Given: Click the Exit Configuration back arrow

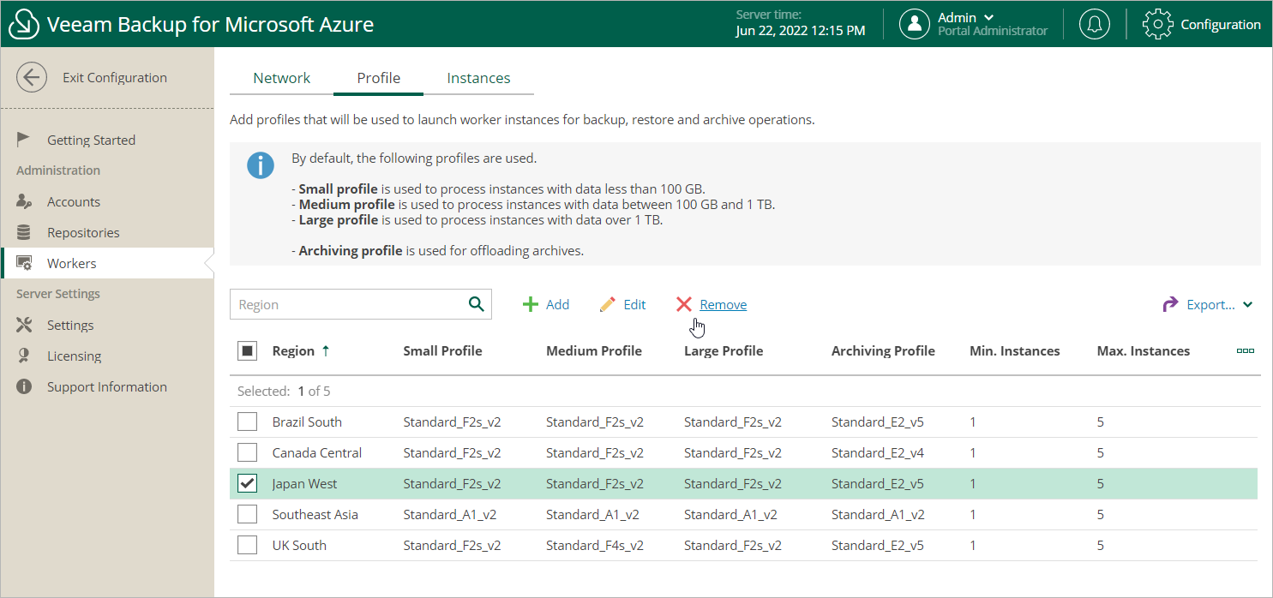Looking at the screenshot, I should click(32, 77).
